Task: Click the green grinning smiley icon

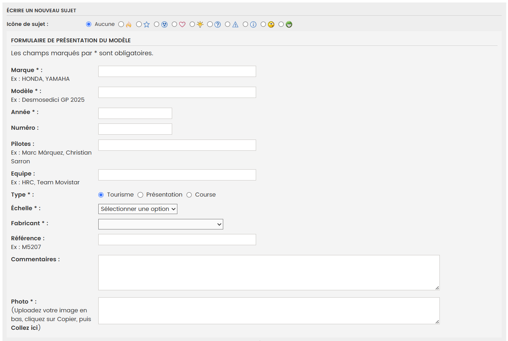Action: coord(289,24)
